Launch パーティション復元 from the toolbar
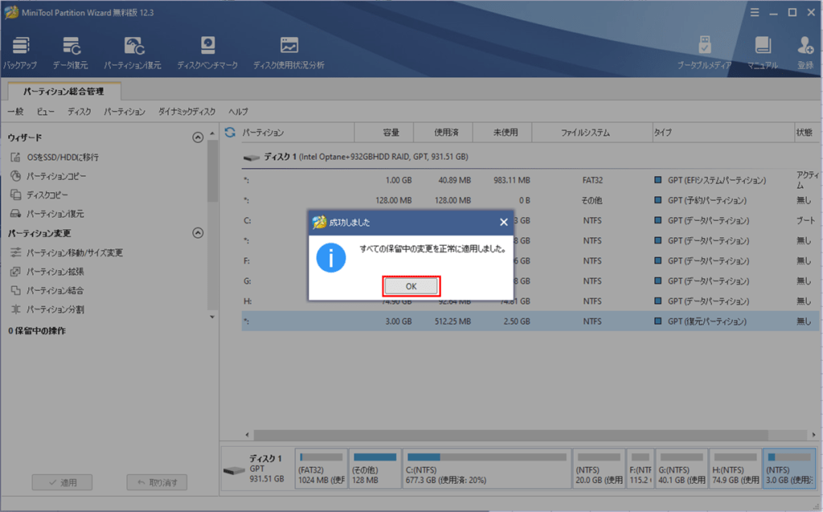Screen dimensions: 823x512 tap(133, 51)
